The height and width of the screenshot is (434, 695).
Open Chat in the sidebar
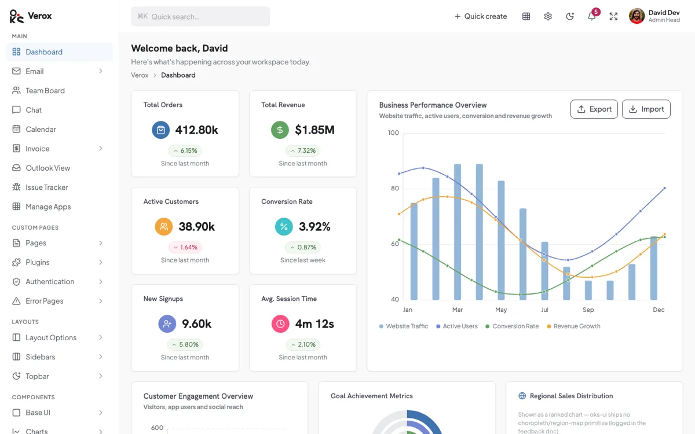(x=59, y=110)
